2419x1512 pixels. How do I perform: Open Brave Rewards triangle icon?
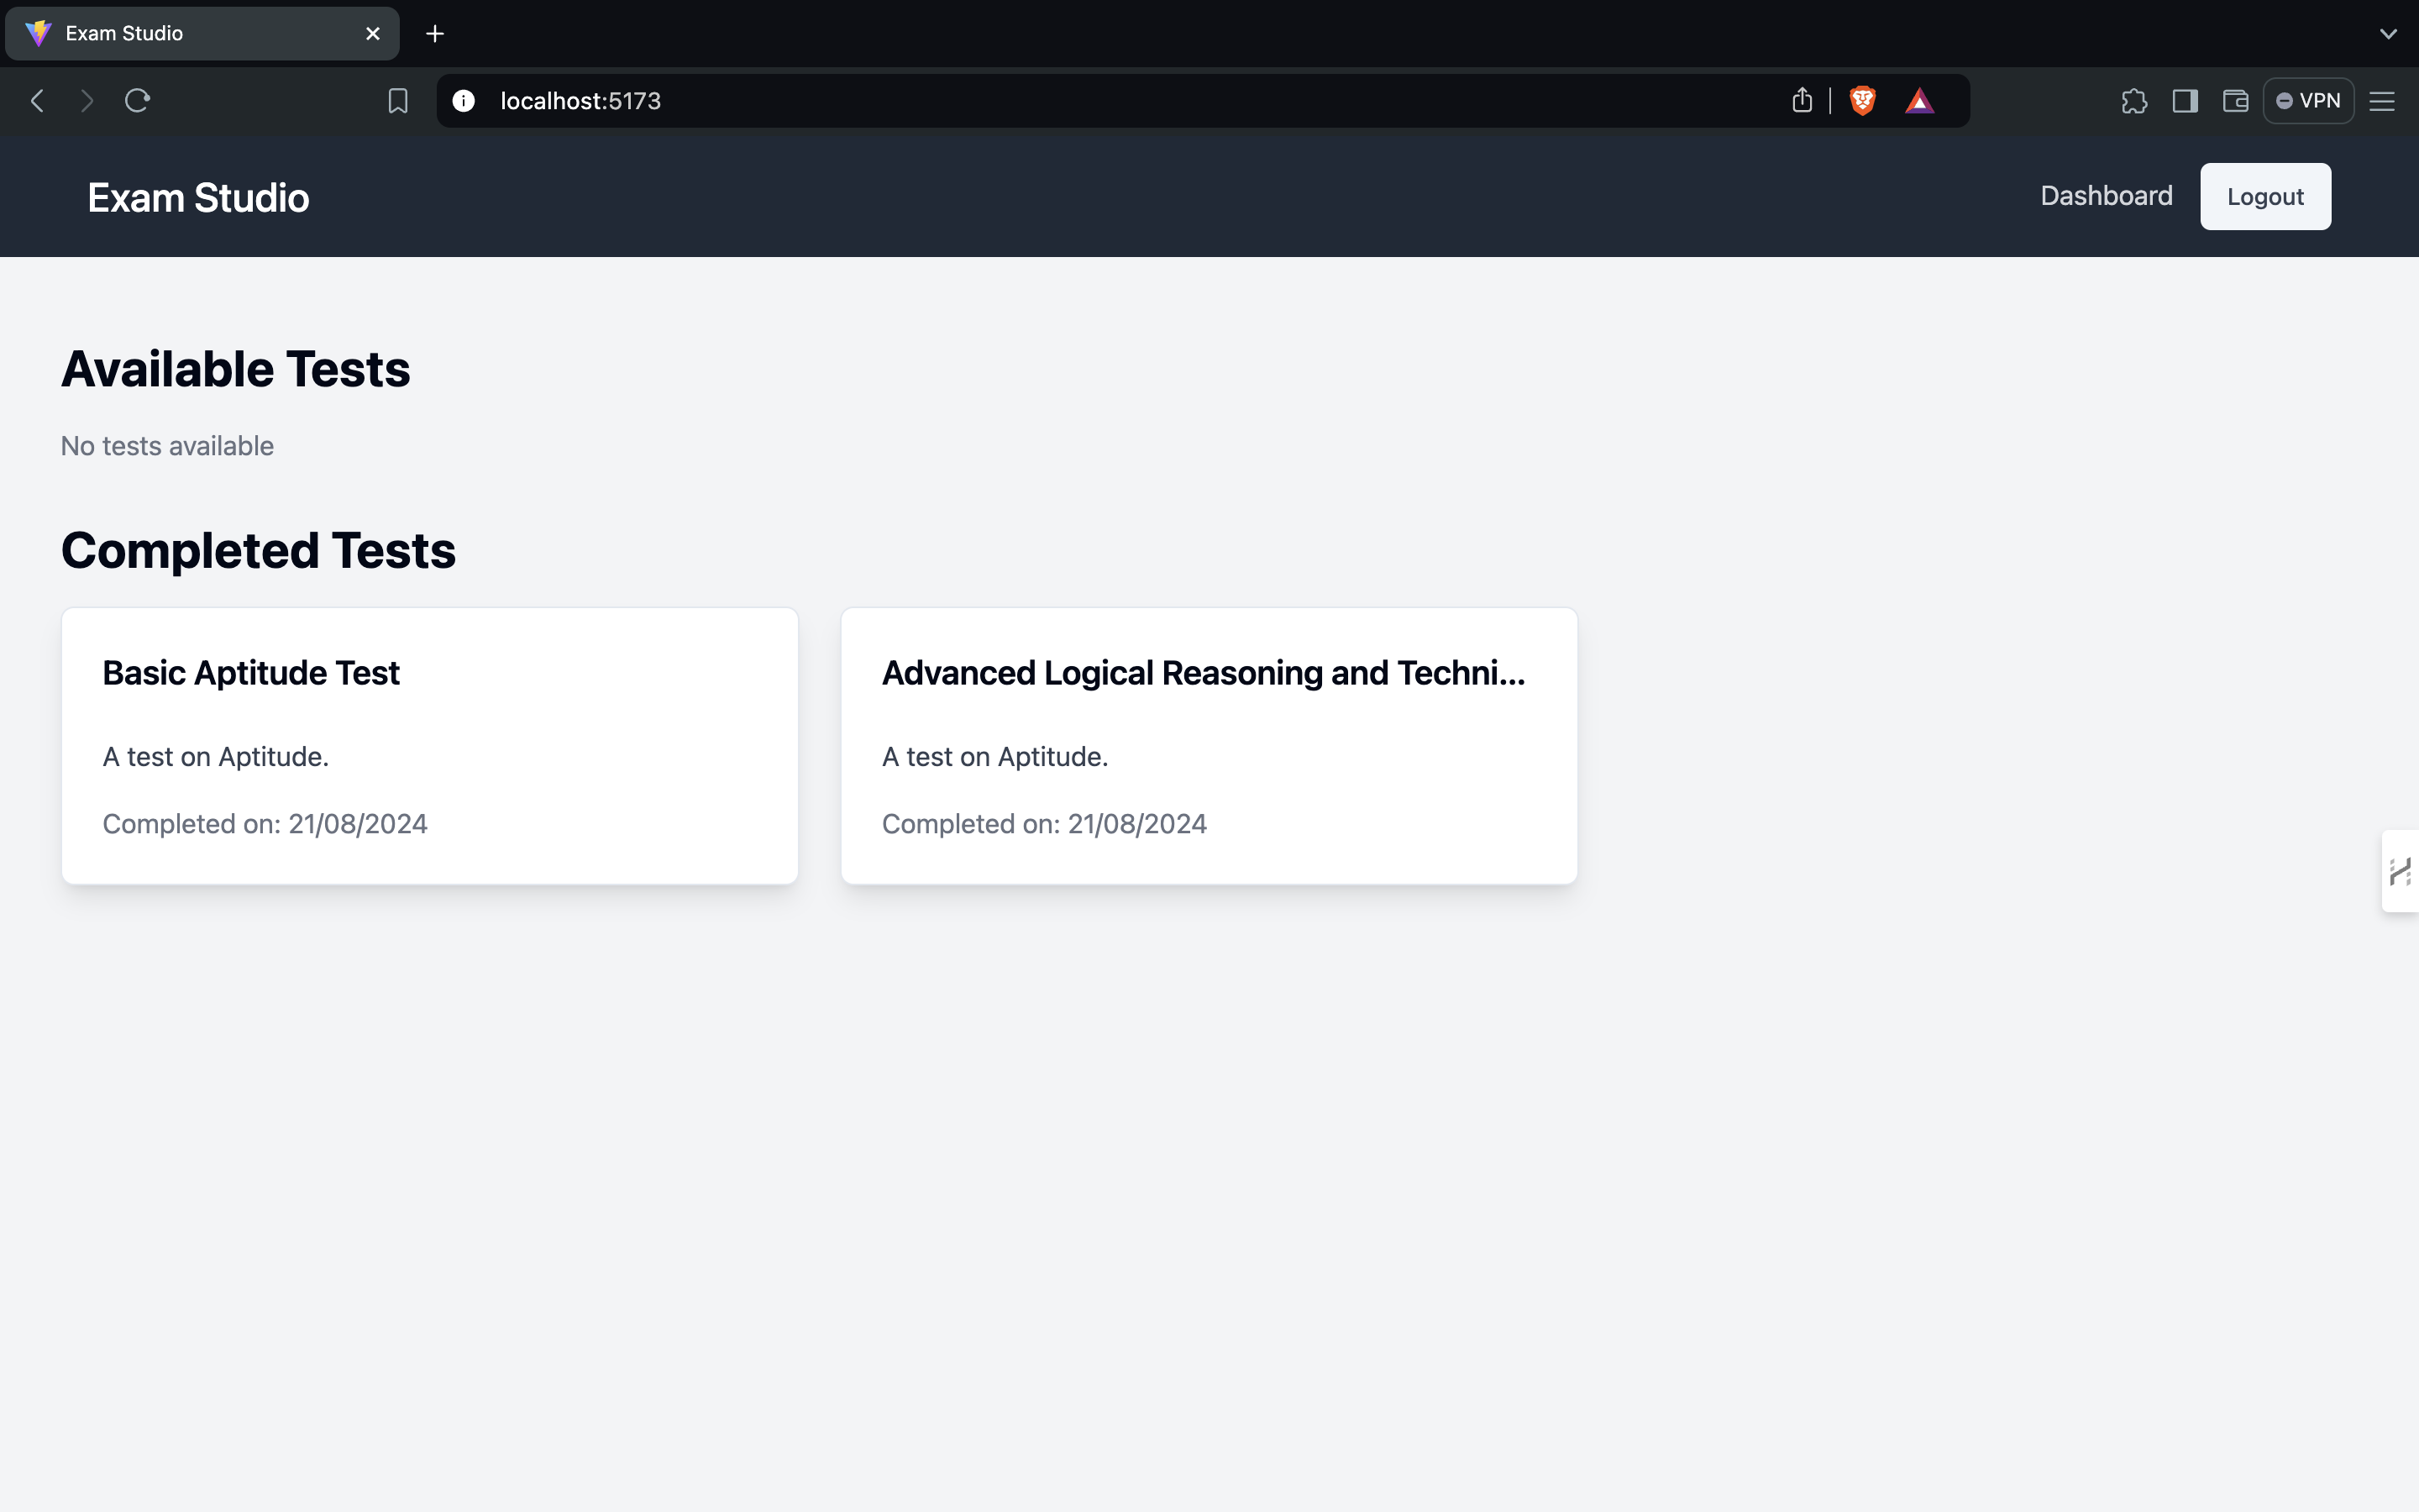(1919, 101)
